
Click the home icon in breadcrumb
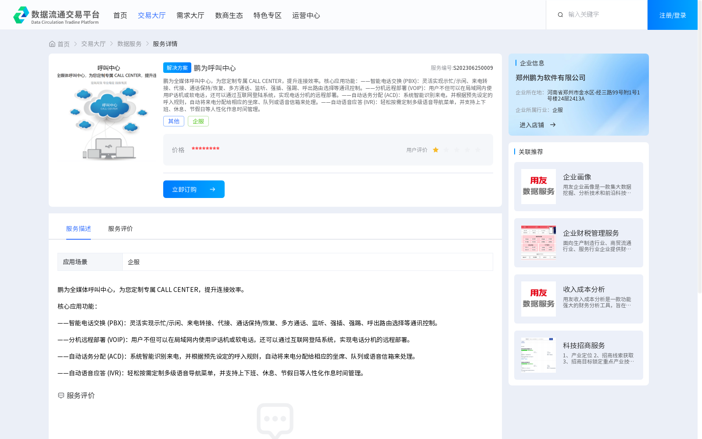pos(52,44)
